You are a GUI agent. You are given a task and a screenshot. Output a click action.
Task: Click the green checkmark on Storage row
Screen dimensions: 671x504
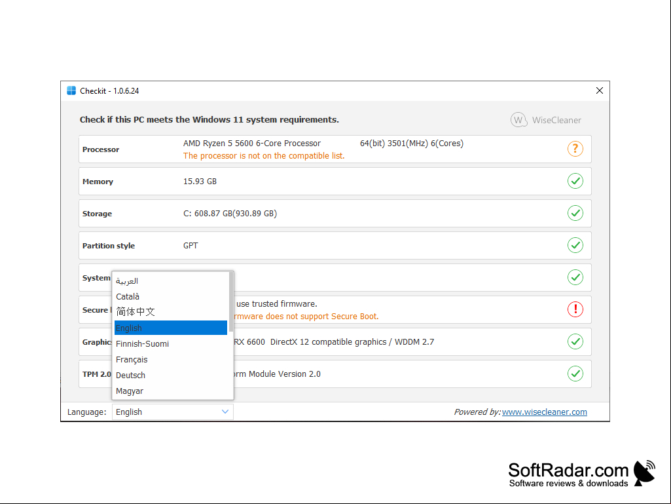(x=575, y=214)
